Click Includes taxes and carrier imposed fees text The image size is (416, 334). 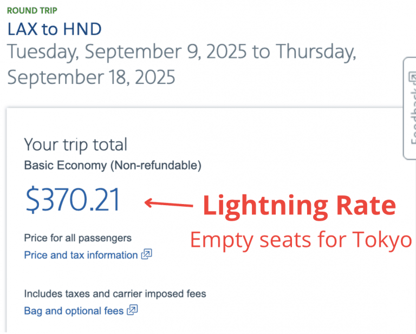tap(115, 294)
